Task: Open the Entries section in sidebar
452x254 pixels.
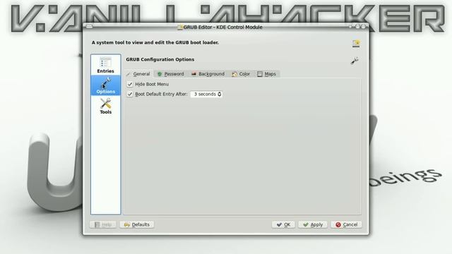Action: click(x=105, y=65)
